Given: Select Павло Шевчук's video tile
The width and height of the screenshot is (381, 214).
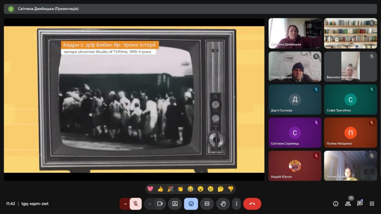Looking at the screenshot, I should coord(295,67).
